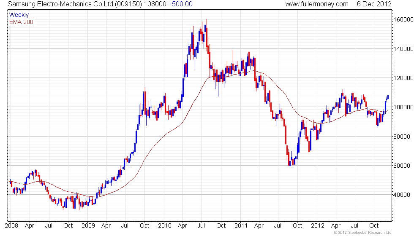Click the EMA 200 indicator label
This screenshot has width=414, height=236.
[x=22, y=22]
